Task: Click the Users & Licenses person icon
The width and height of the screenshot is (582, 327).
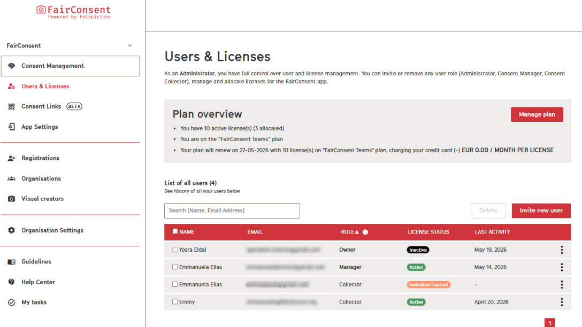Action: pos(12,87)
